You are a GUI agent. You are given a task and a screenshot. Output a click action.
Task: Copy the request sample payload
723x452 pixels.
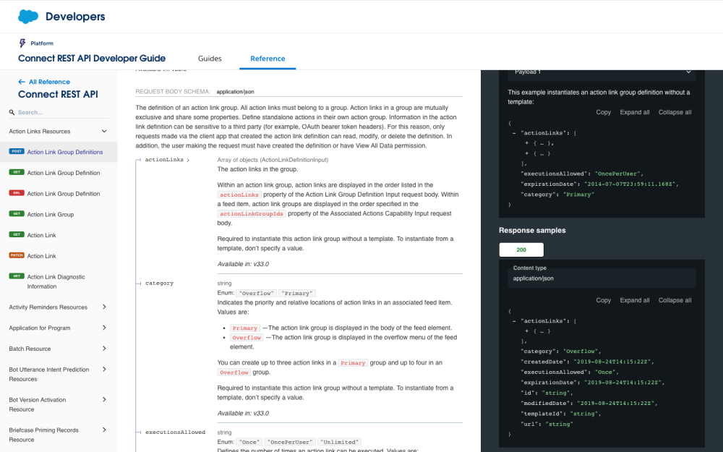603,112
